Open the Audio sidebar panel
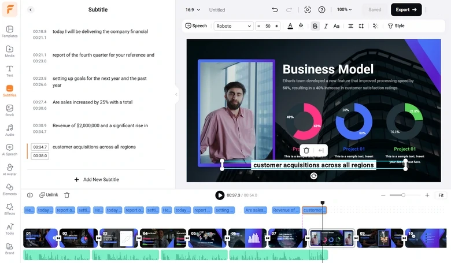 pyautogui.click(x=9, y=130)
